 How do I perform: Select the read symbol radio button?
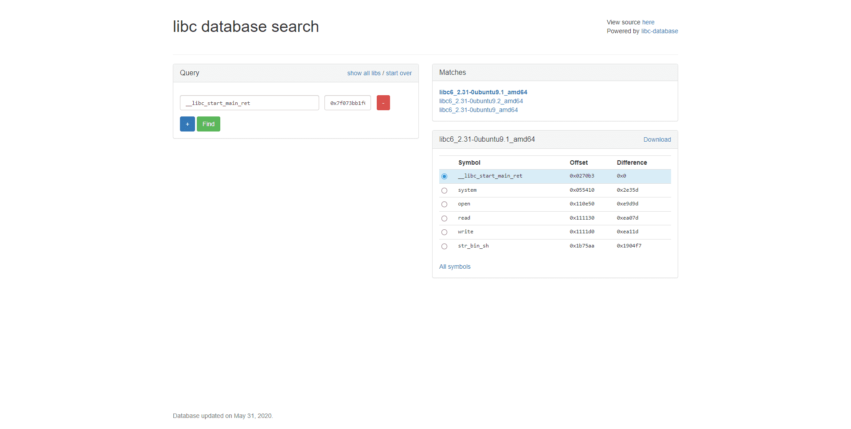pos(444,218)
